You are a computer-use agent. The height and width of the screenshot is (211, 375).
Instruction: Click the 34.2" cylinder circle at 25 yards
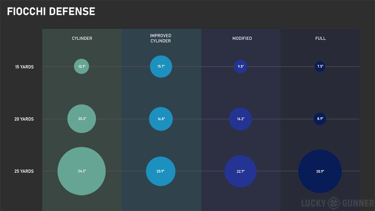tap(82, 171)
